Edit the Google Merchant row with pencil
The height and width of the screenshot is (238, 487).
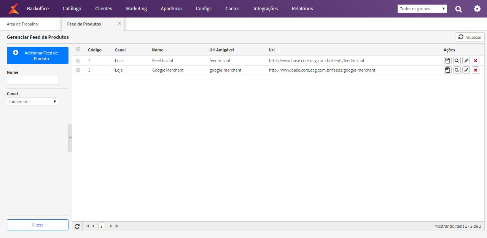coord(466,70)
